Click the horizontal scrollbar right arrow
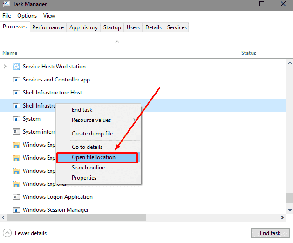The width and height of the screenshot is (293, 243). coord(282,217)
